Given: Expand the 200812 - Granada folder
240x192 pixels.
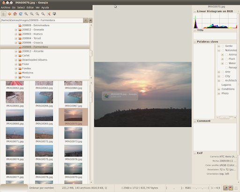Looking at the screenshot, I should (16, 30).
